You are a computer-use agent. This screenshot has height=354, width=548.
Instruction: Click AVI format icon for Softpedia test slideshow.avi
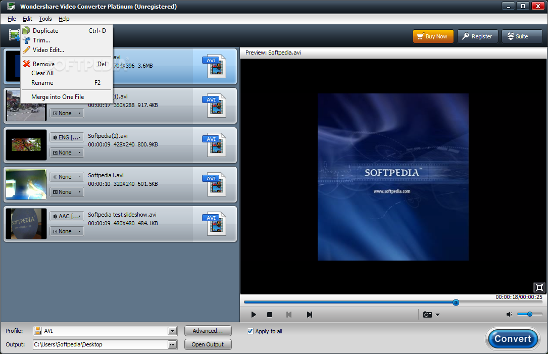click(214, 224)
